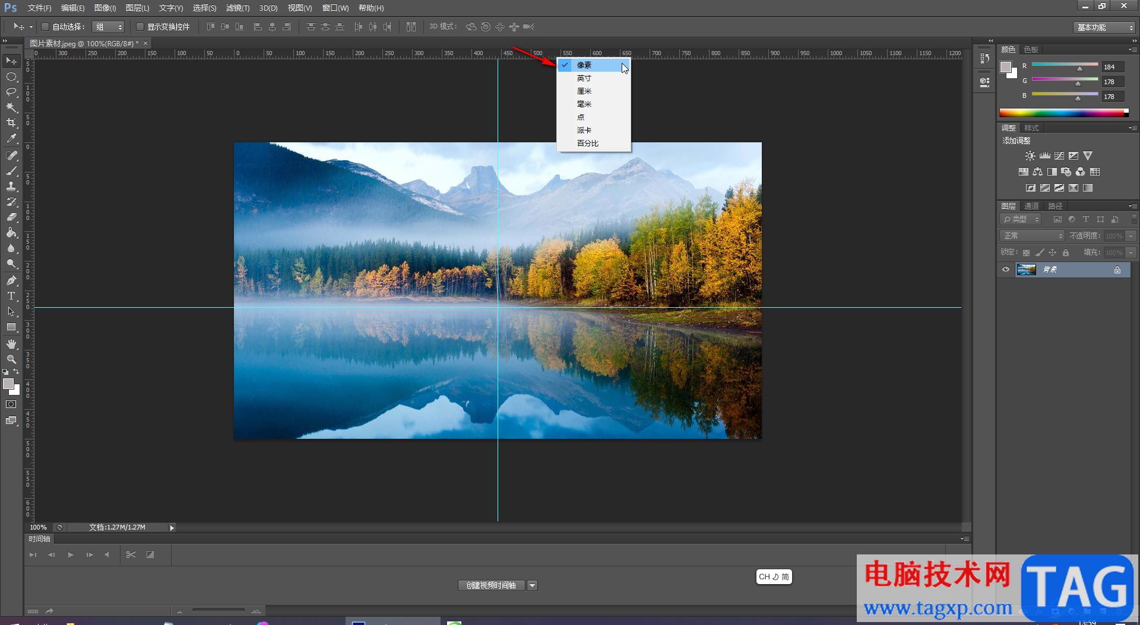The image size is (1140, 625).
Task: Select the Pen tool
Action: pyautogui.click(x=11, y=280)
